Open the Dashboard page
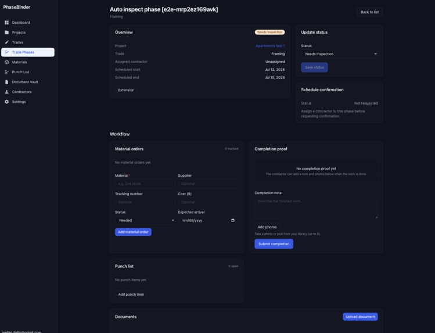The width and height of the screenshot is (435, 333). [28, 23]
